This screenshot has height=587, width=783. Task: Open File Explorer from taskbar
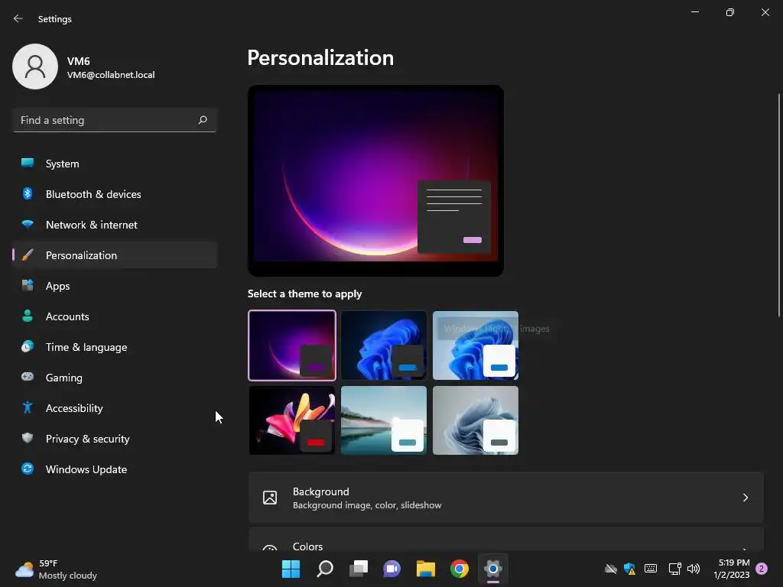[426, 569]
